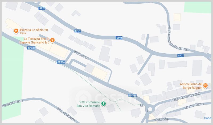Viewport: 213px width, 125px height.
Task: Click the SP33a shield near the roundabout
Action: 133,96
